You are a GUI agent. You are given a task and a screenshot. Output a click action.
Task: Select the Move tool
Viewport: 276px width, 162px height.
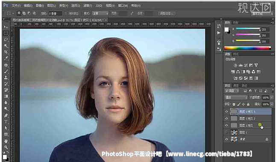tap(6, 27)
